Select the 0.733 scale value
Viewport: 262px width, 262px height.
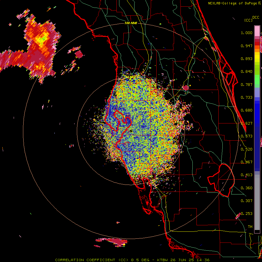coord(247,98)
